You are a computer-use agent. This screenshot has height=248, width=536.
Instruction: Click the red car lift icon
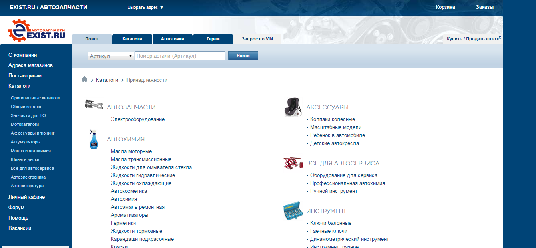(x=293, y=163)
